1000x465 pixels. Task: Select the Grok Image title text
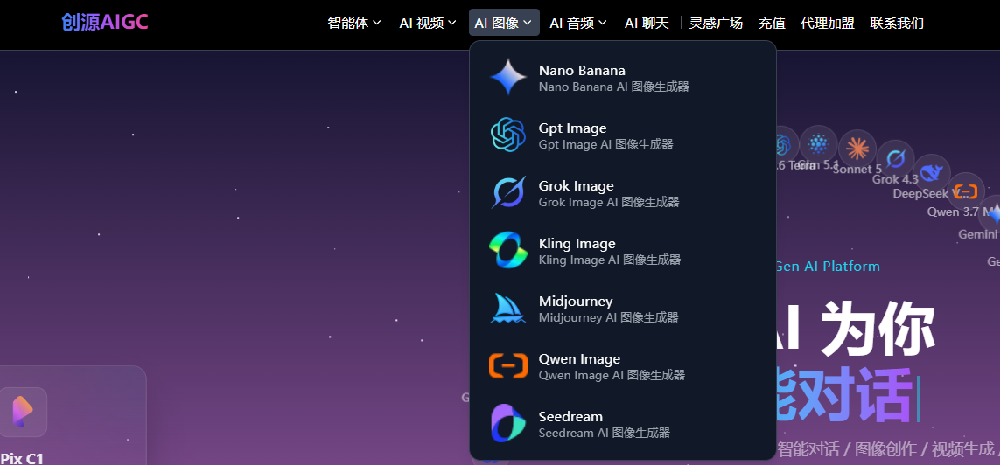tap(576, 186)
